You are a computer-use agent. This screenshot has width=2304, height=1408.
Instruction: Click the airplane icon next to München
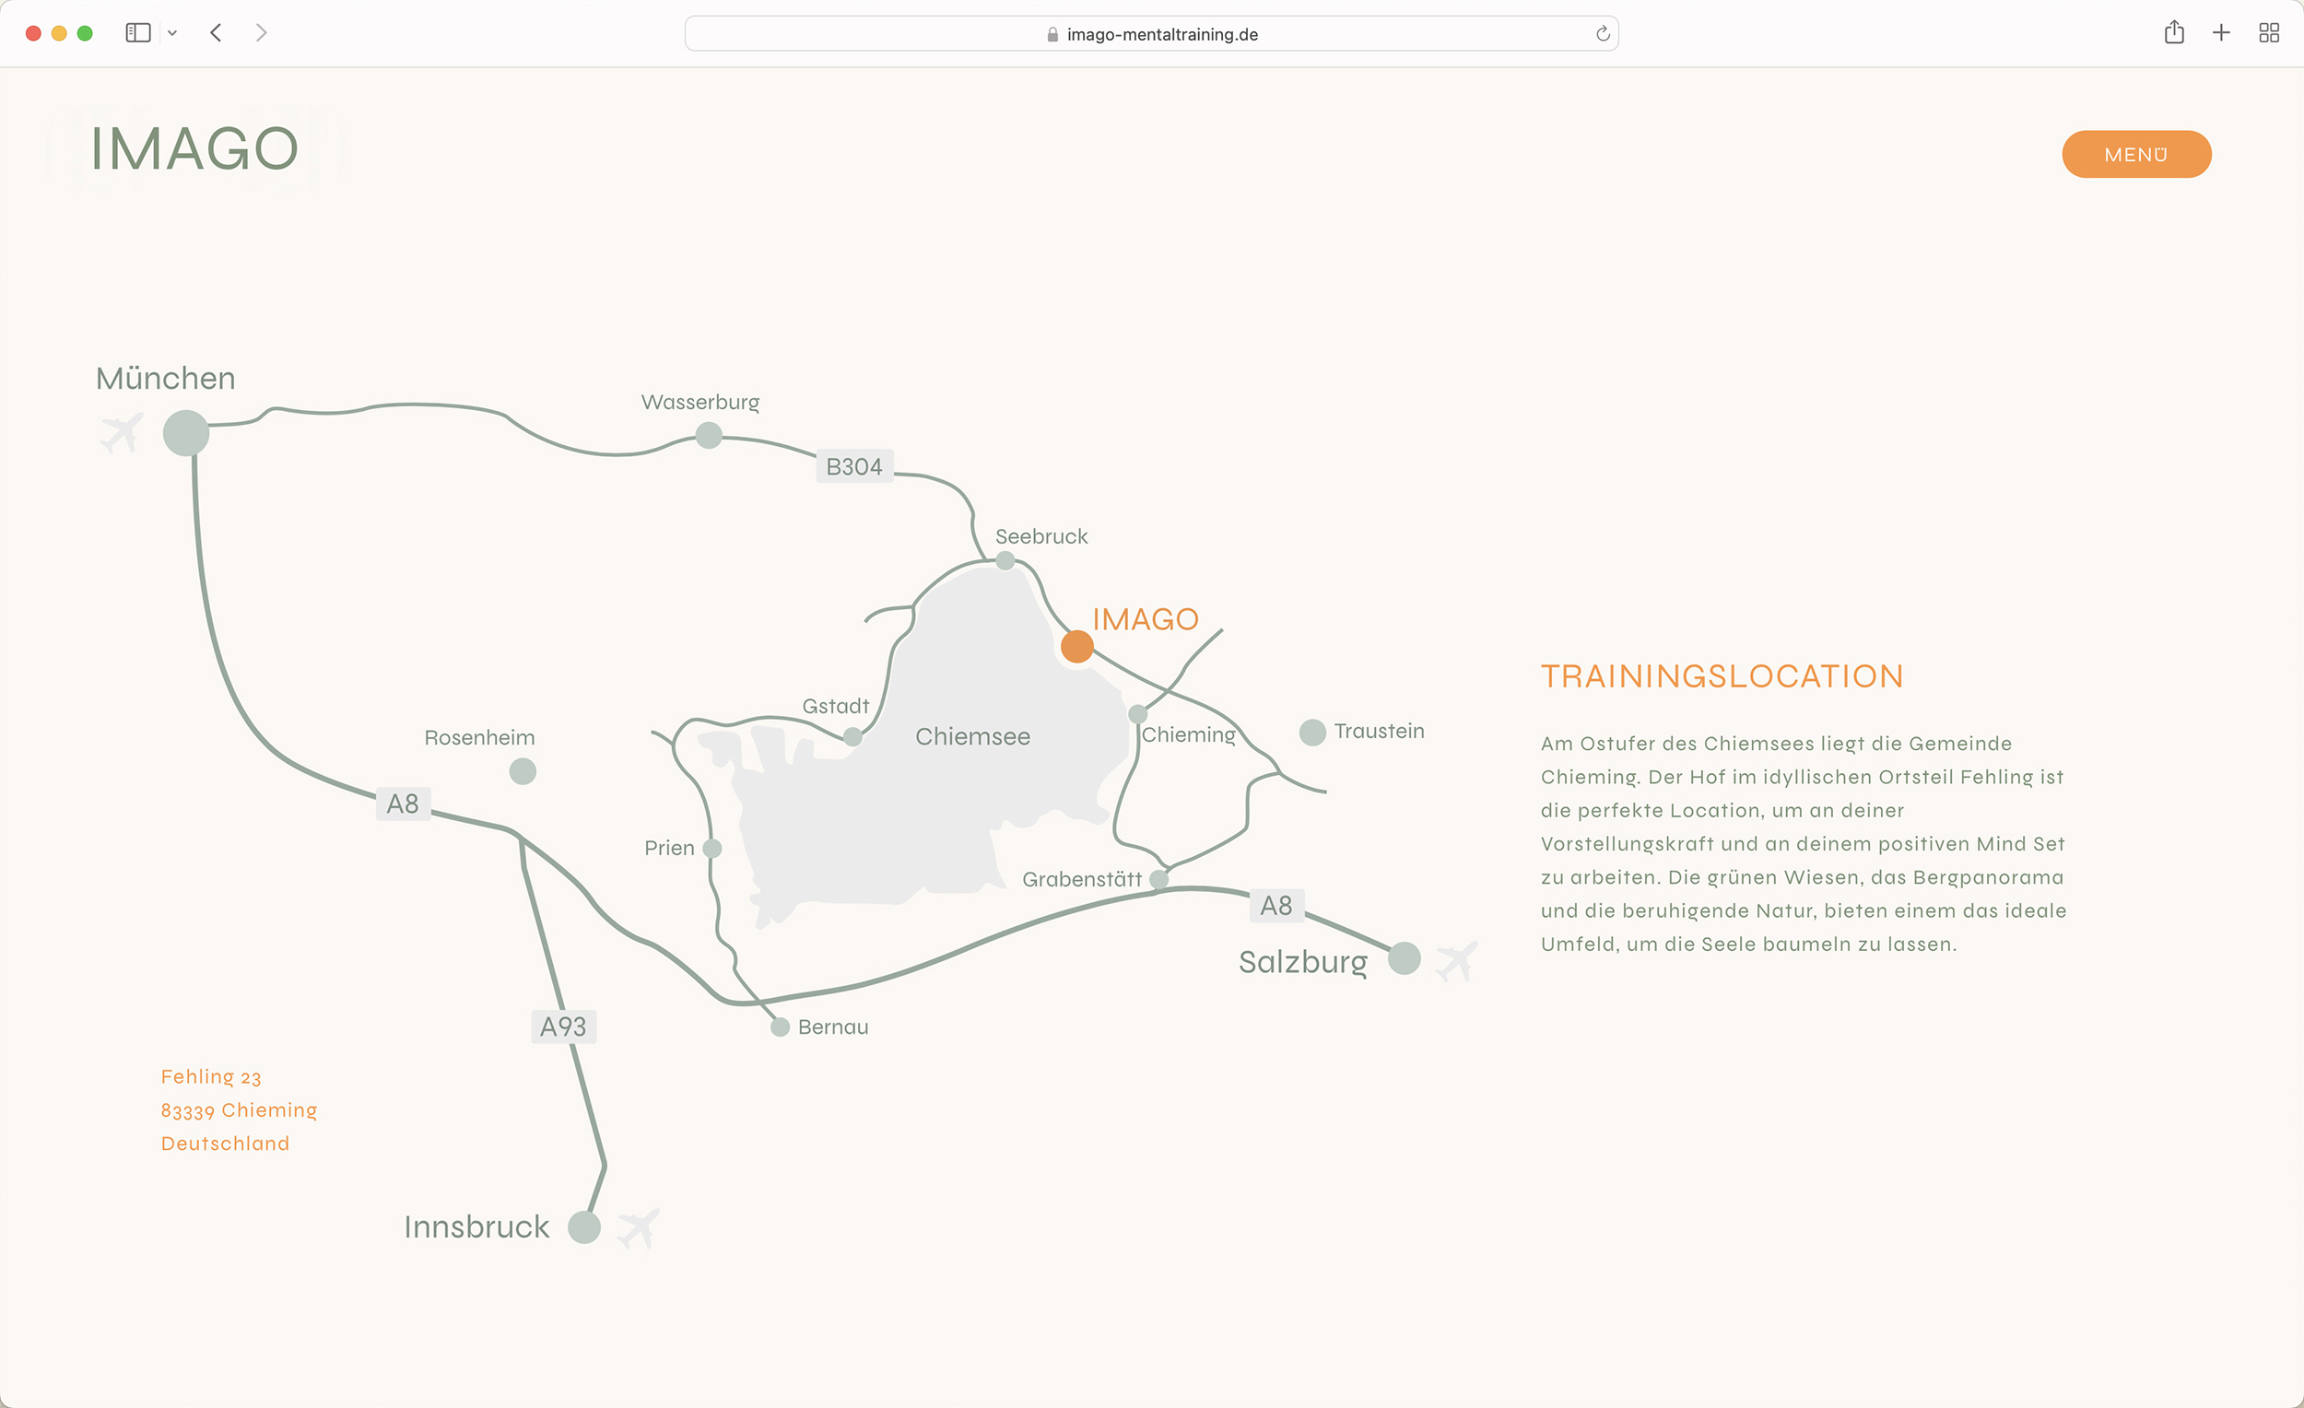122,432
